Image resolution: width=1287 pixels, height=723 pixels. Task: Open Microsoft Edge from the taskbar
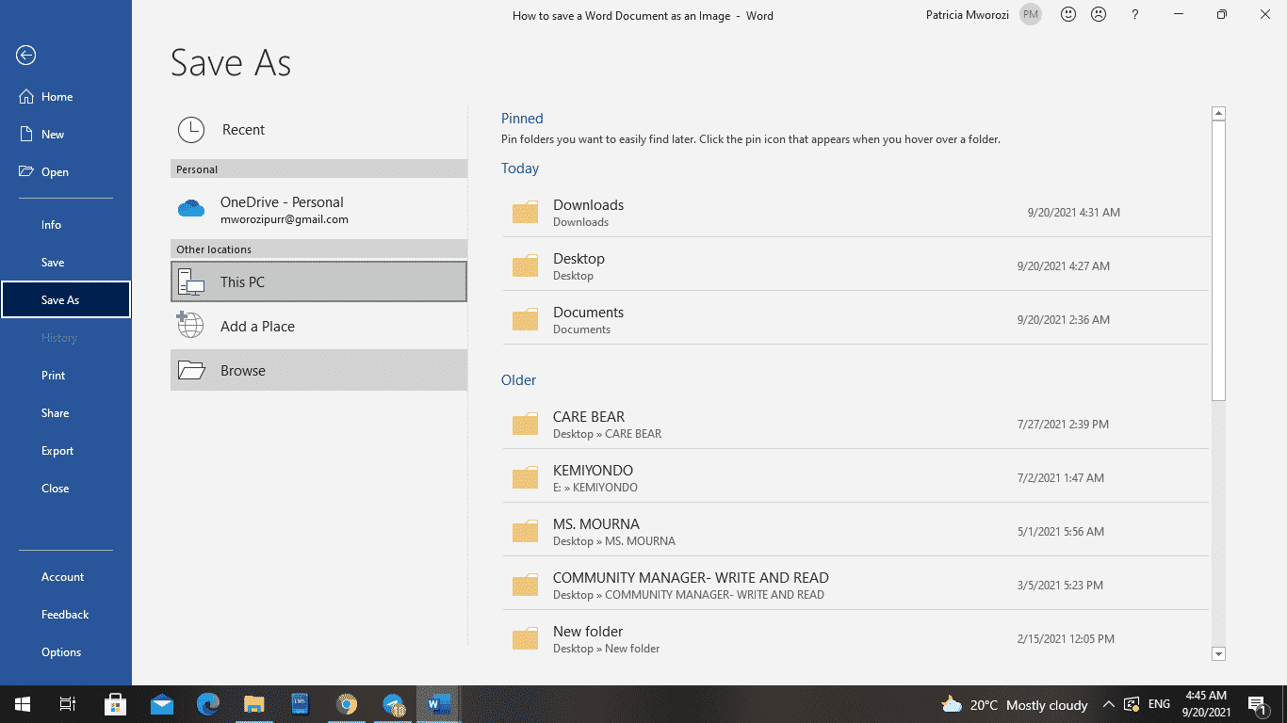point(208,704)
